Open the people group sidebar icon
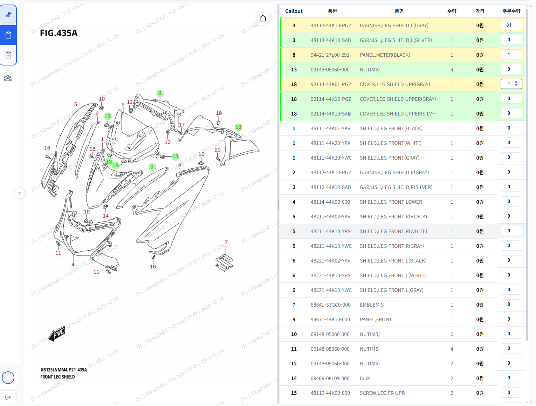The height and width of the screenshot is (406, 536). [8, 78]
